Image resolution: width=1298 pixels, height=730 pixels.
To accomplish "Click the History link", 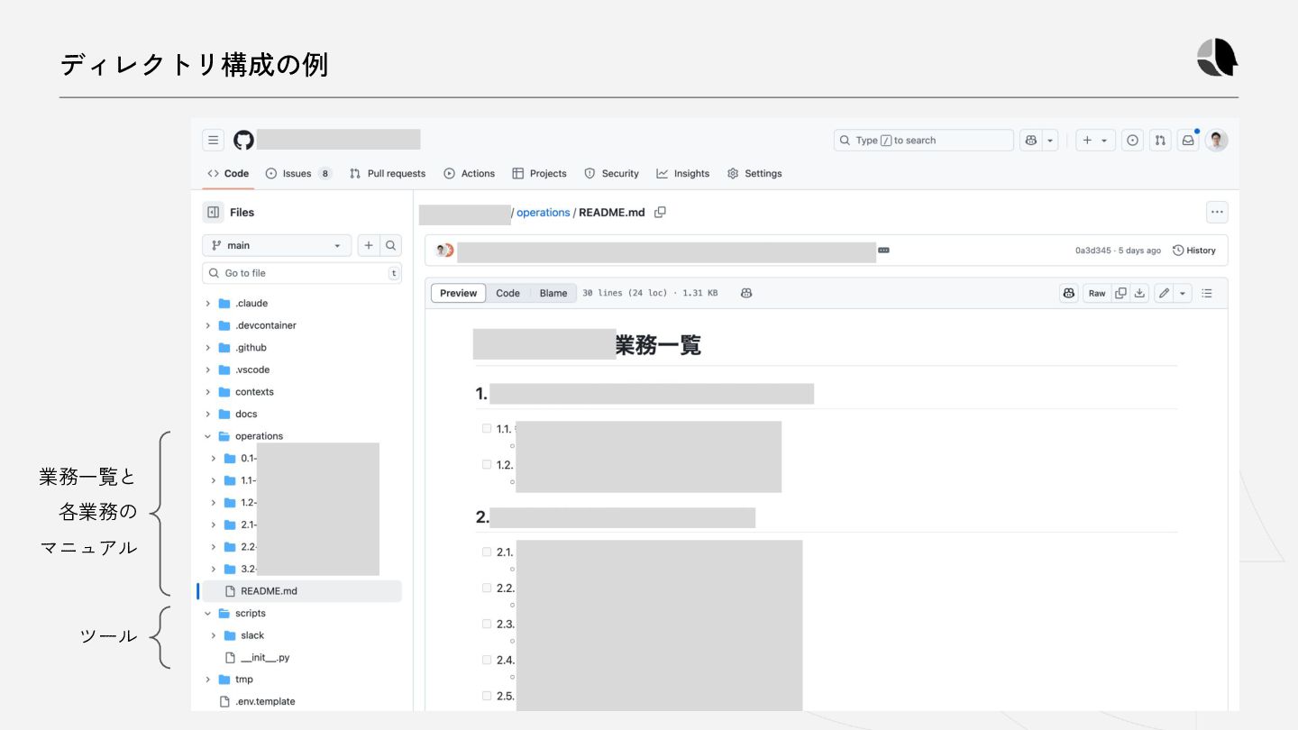I will pyautogui.click(x=1194, y=251).
